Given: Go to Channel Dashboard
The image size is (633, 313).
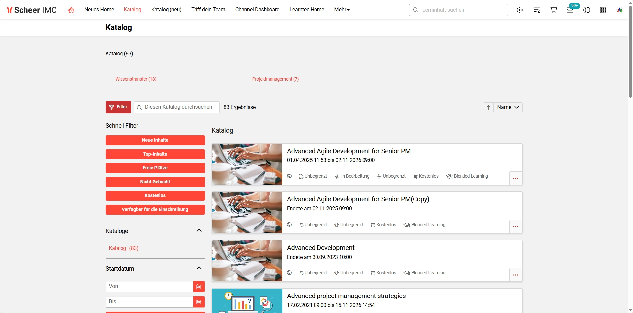Looking at the screenshot, I should 258,10.
